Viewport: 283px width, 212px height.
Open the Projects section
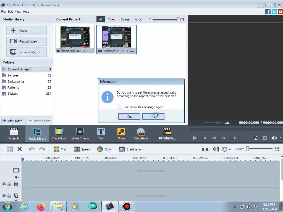(14, 134)
